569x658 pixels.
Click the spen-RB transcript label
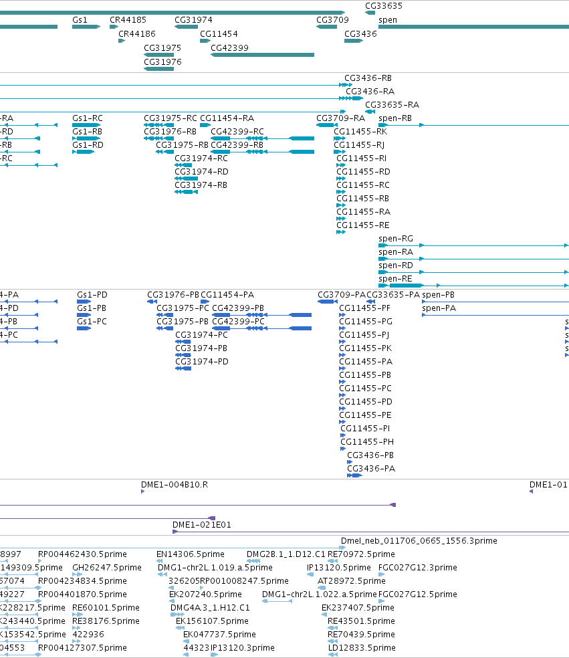[395, 118]
